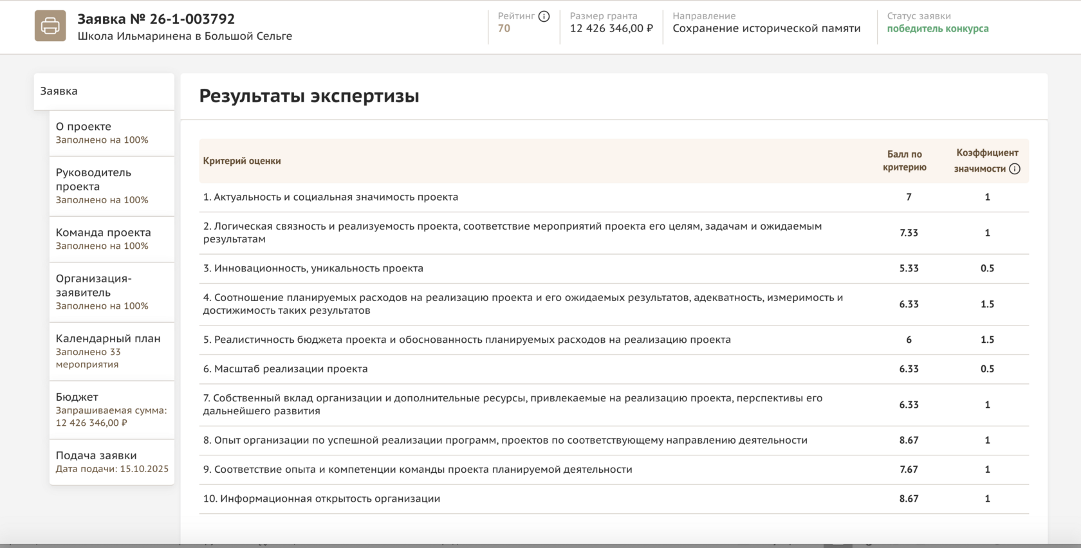1081x548 pixels.
Task: Select criterion 10 Информационная открытость организации
Action: tap(322, 498)
